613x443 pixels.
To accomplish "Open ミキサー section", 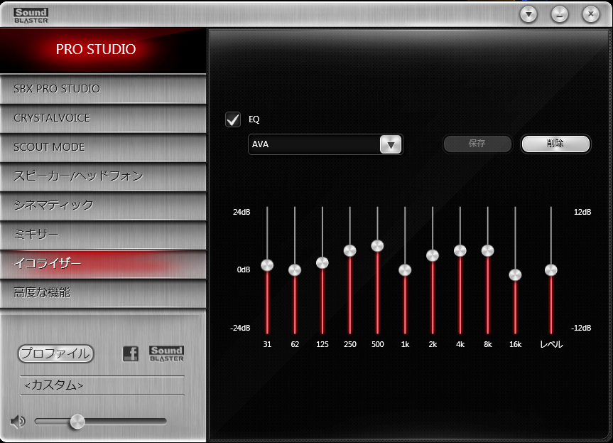I will tap(103, 234).
